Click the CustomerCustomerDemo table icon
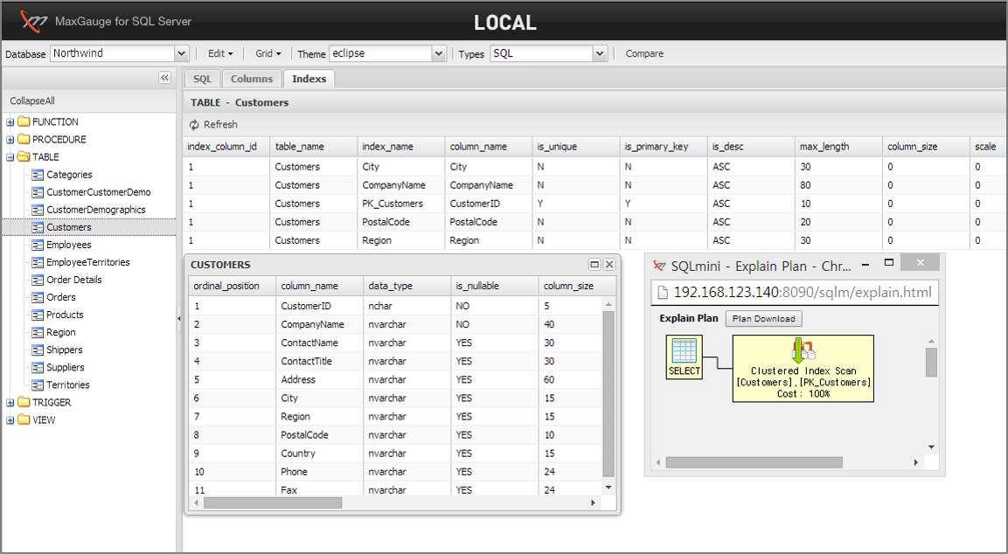Image resolution: width=1008 pixels, height=554 pixels. (38, 192)
